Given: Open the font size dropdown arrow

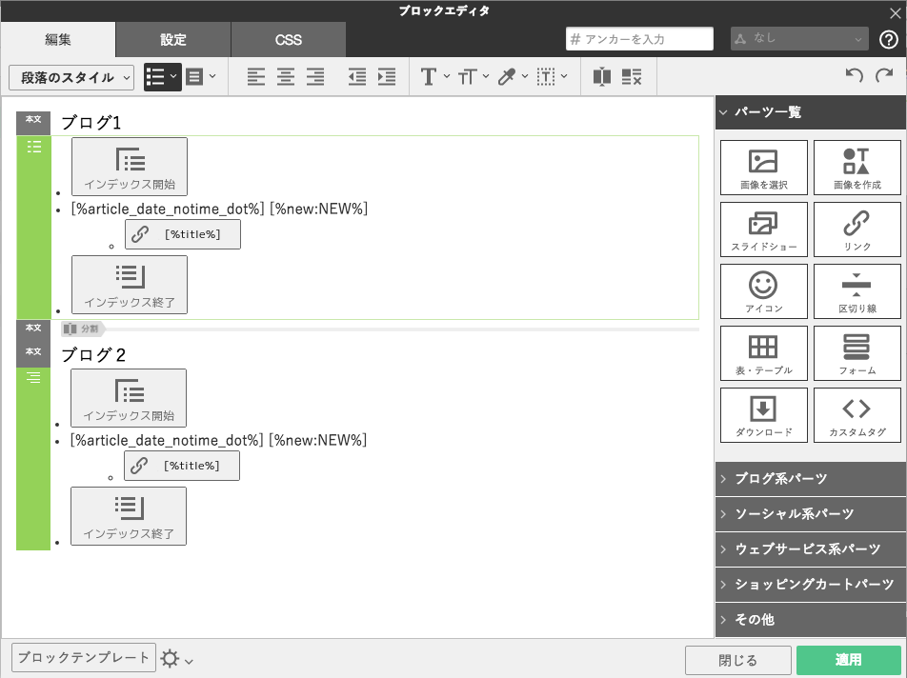Looking at the screenshot, I should pyautogui.click(x=485, y=76).
